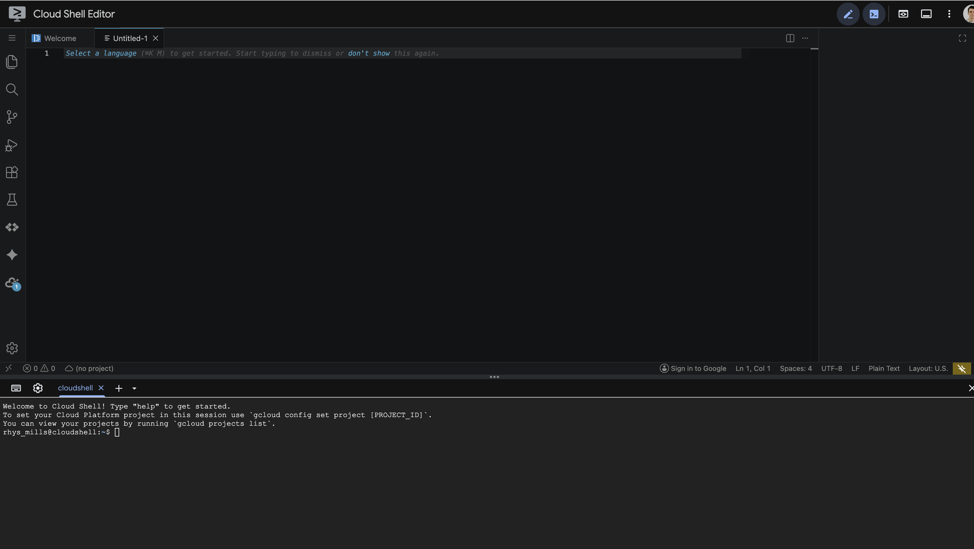The image size is (974, 549).
Task: Open the Run and Debug icon
Action: (x=11, y=145)
